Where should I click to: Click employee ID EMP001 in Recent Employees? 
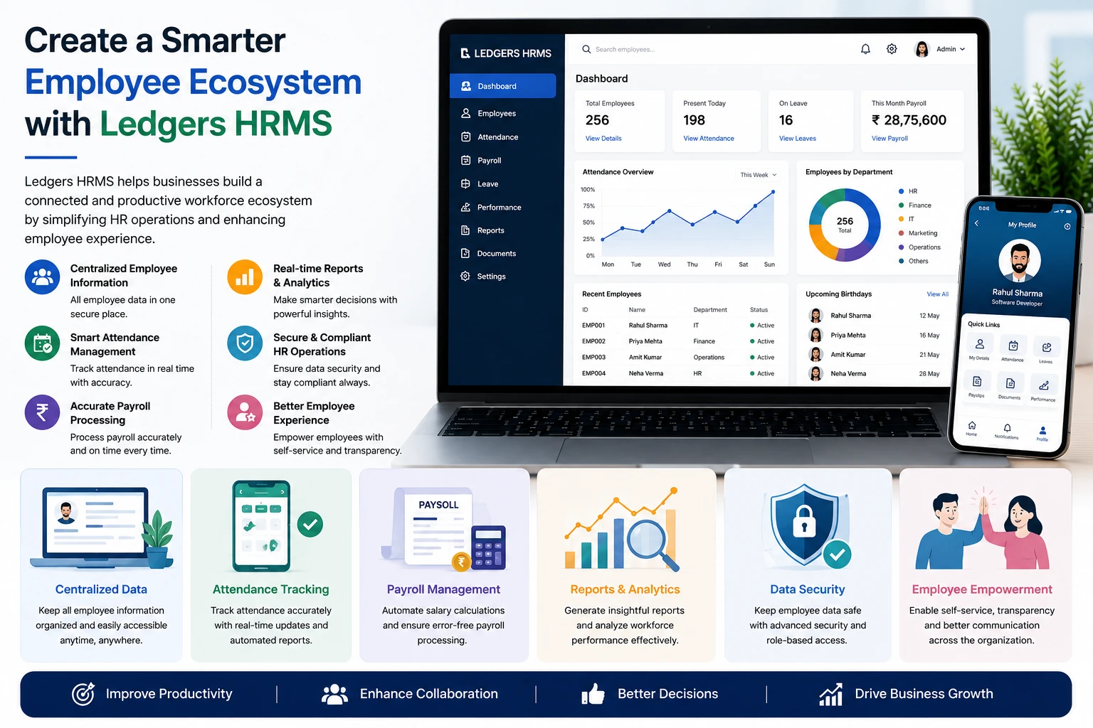(x=593, y=326)
